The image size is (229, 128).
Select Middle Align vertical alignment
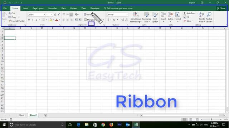click(x=68, y=14)
